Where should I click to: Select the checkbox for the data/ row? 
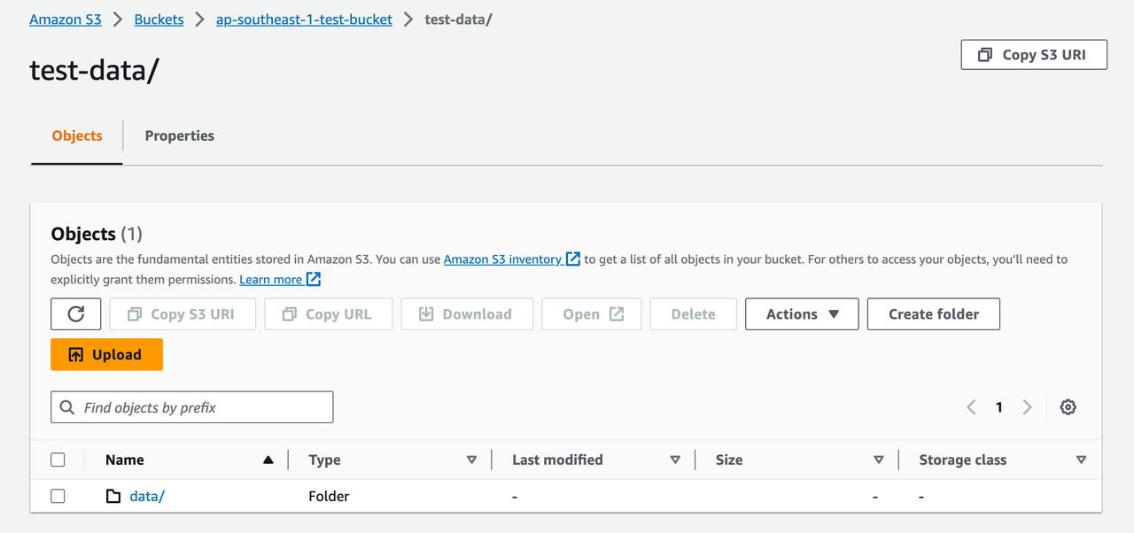58,496
